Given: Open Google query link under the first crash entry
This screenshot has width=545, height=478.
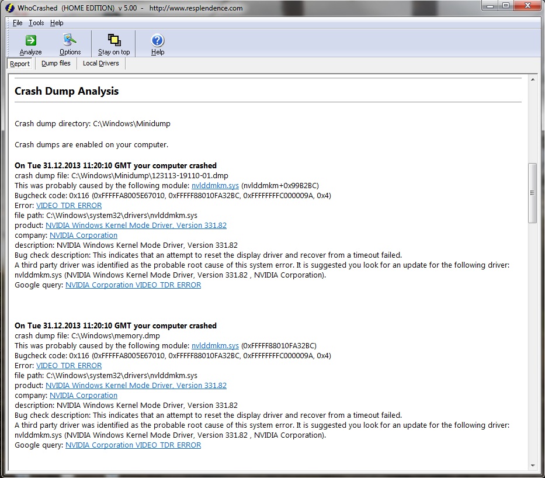Looking at the screenshot, I should point(133,285).
